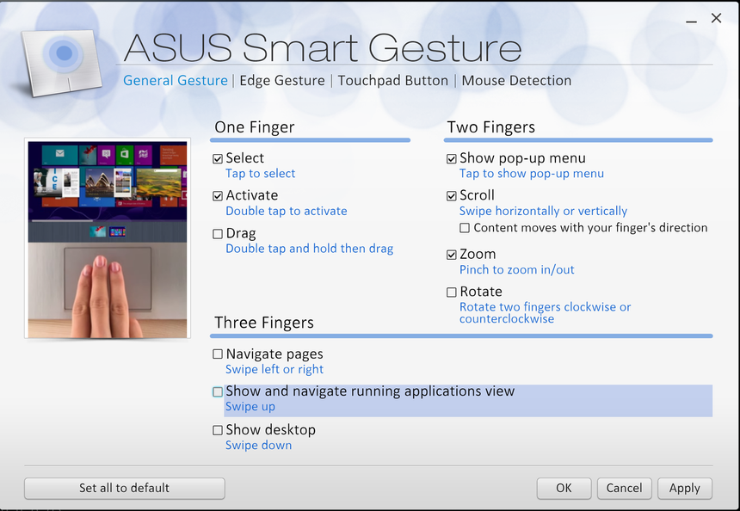Click Set all to default
The image size is (740, 511).
tap(124, 488)
